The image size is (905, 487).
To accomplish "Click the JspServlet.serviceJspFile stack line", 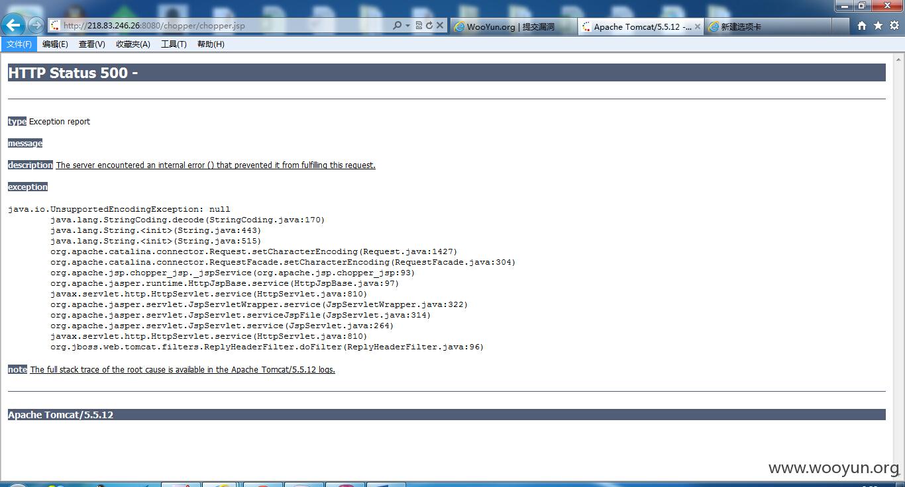I will click(x=240, y=315).
